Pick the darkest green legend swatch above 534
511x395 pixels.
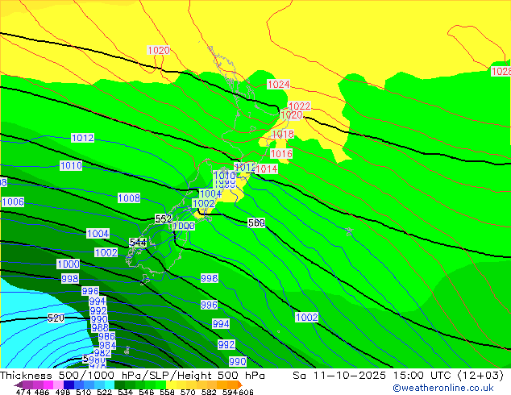119,385
